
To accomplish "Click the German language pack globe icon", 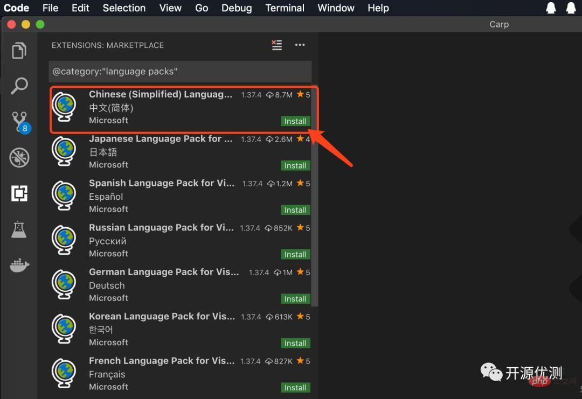I will [64, 285].
